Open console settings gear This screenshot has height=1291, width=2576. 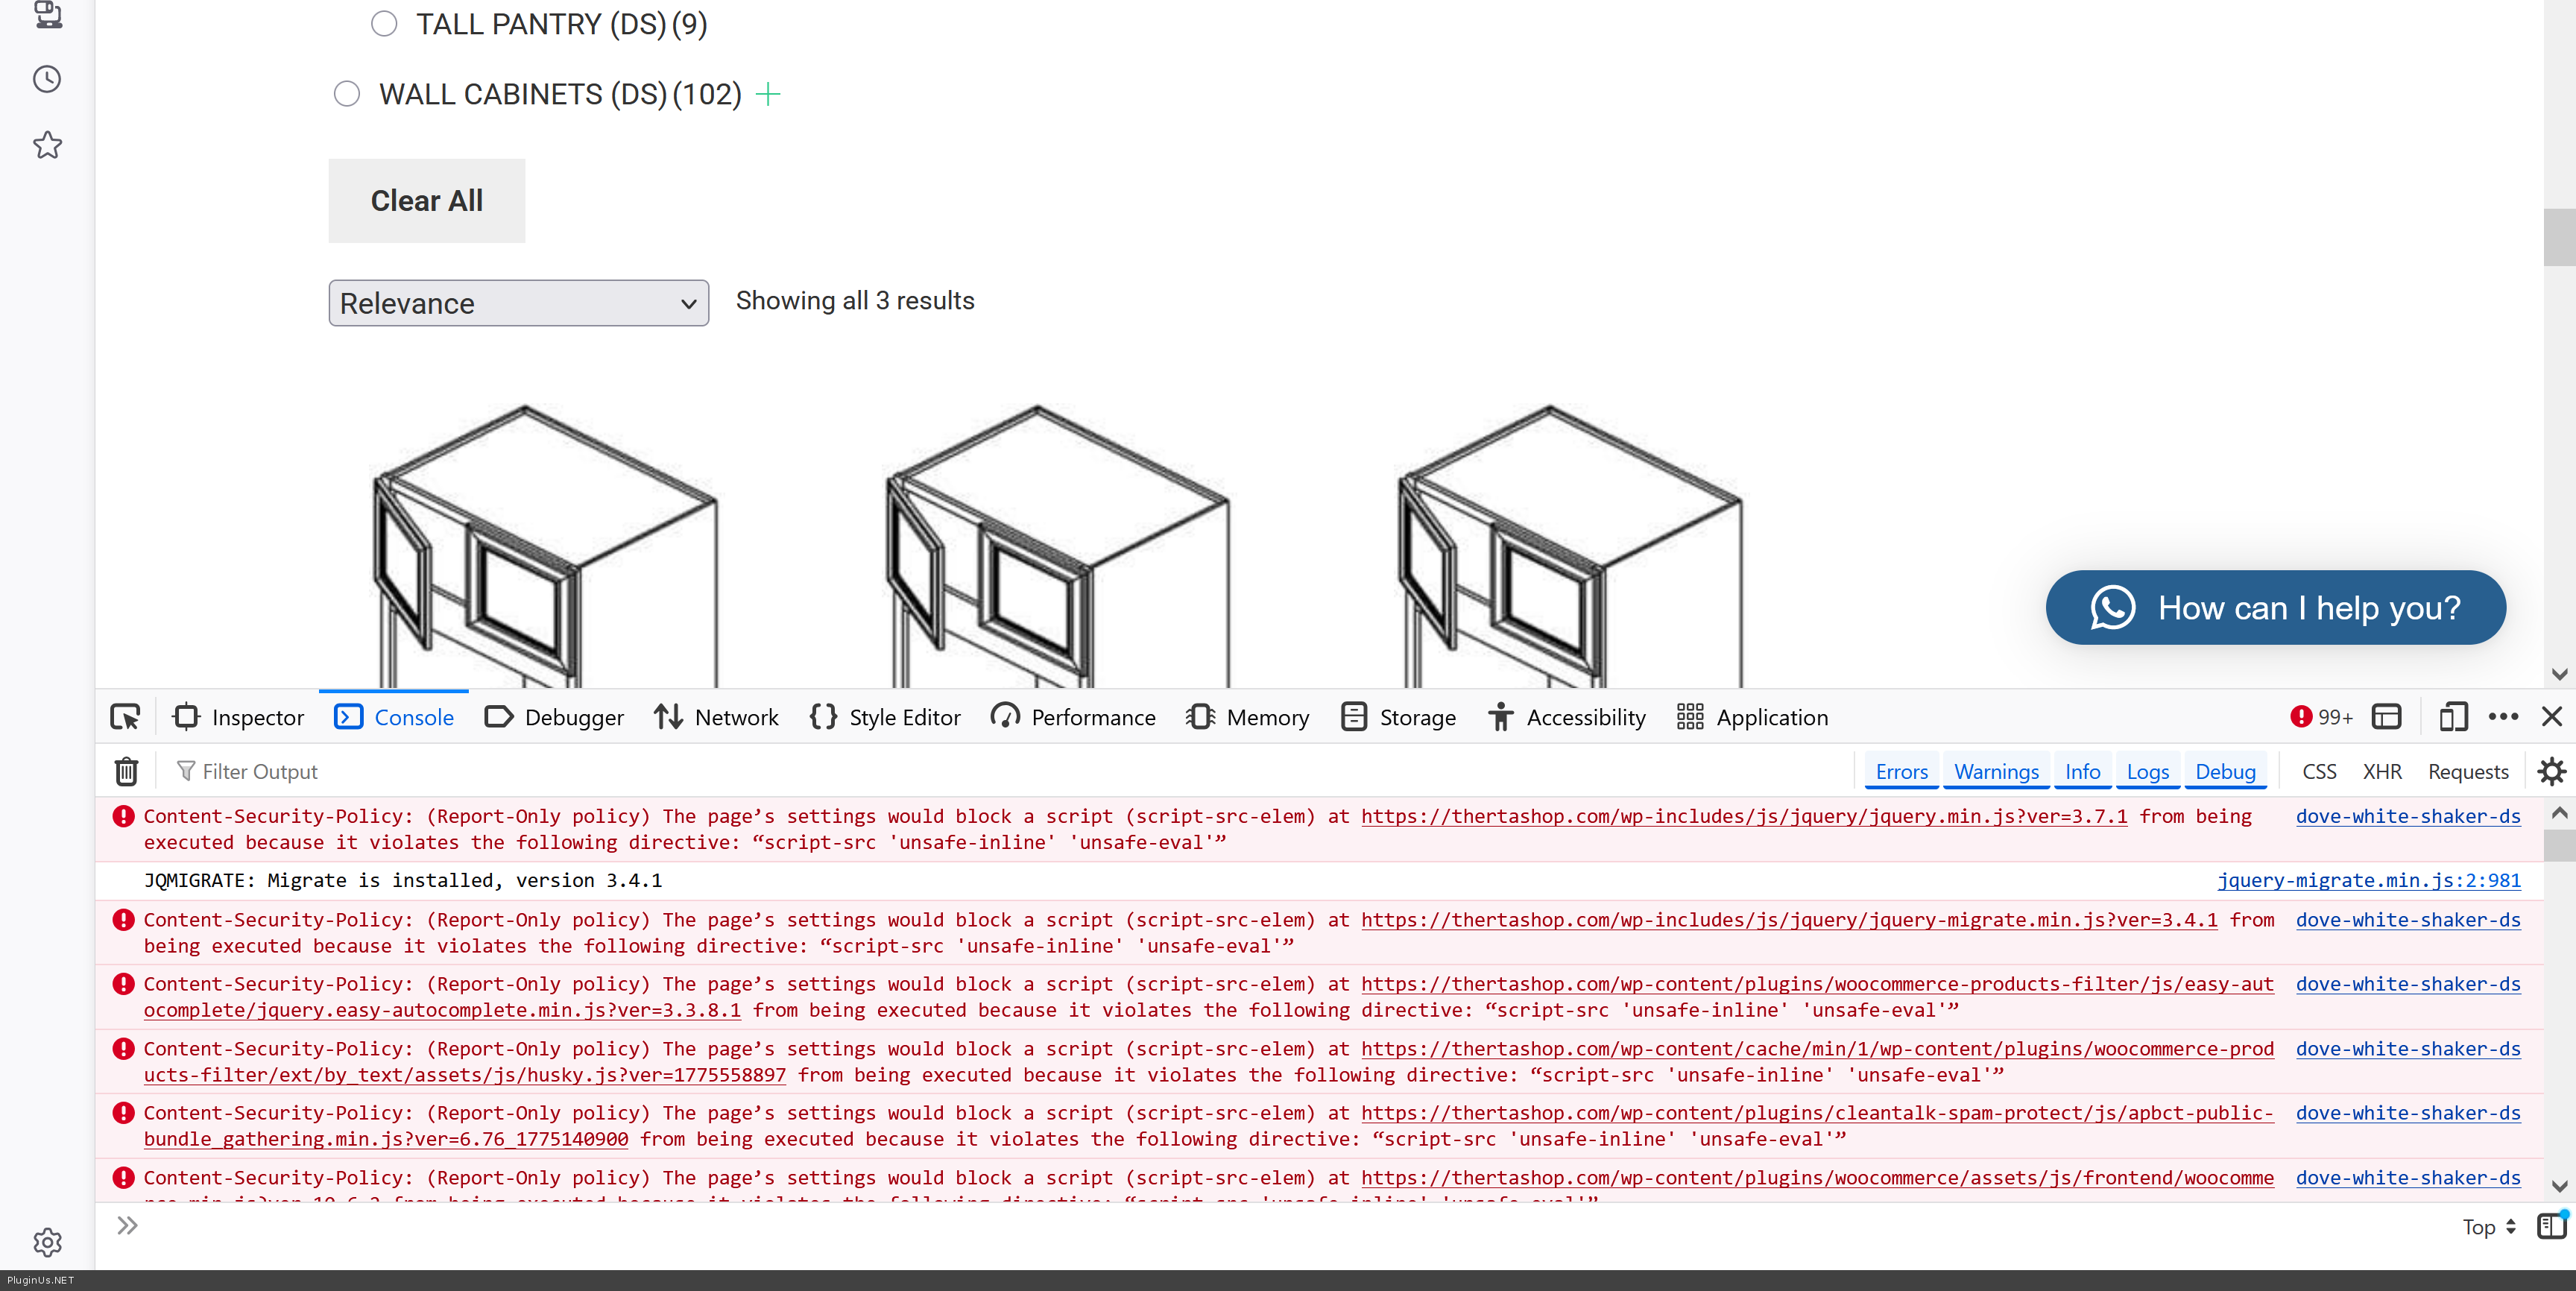(x=2551, y=771)
